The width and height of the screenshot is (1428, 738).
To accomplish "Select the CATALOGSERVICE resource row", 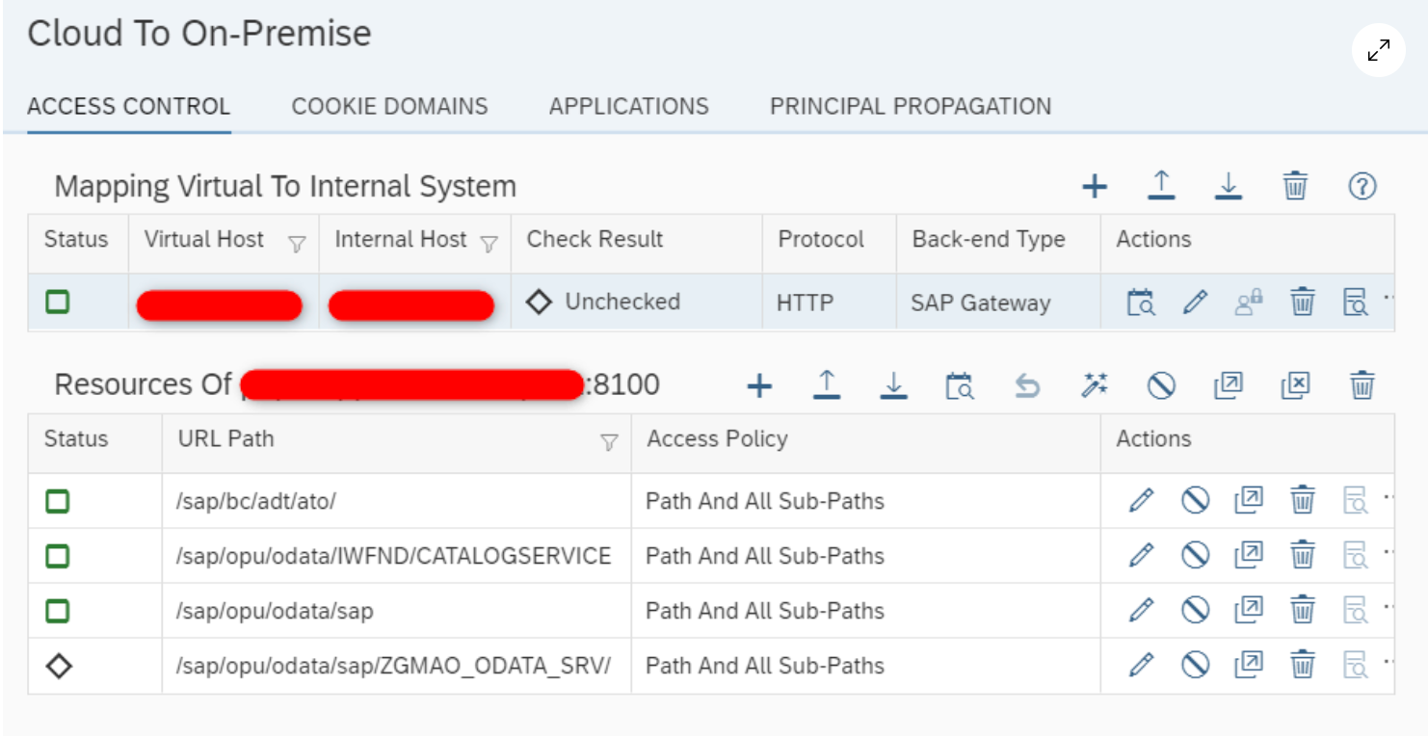I will pyautogui.click(x=394, y=556).
